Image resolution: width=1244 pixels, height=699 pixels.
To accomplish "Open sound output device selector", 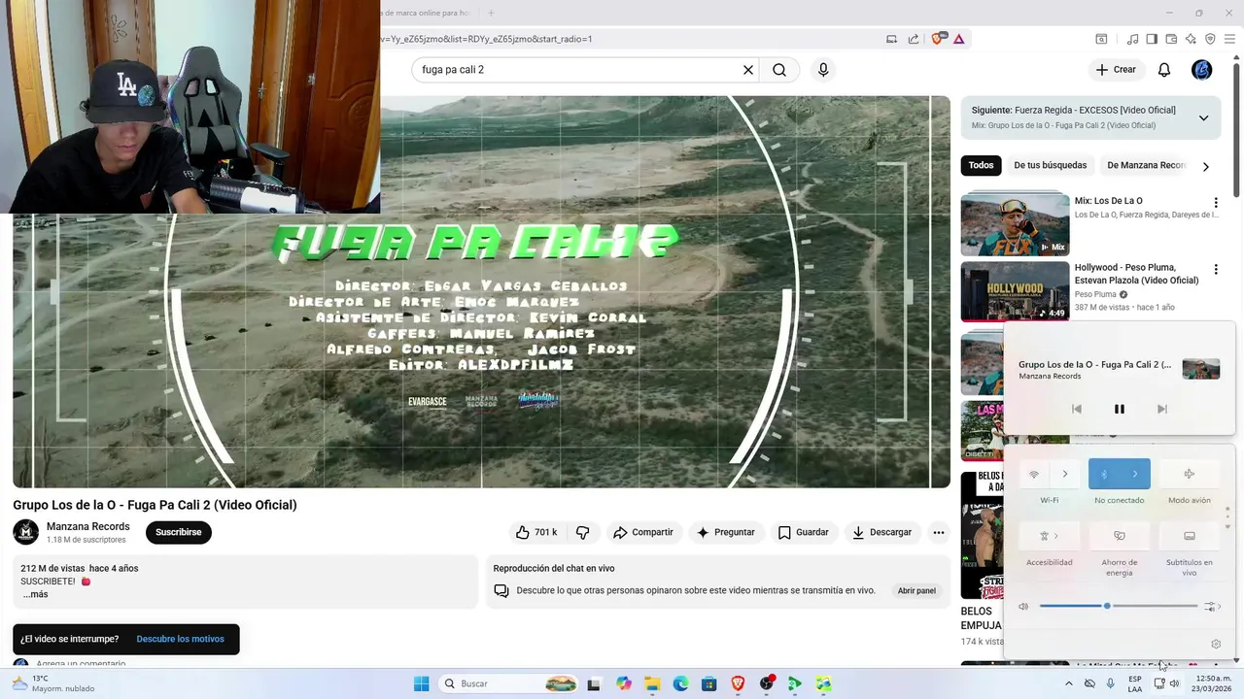I will tap(1212, 607).
